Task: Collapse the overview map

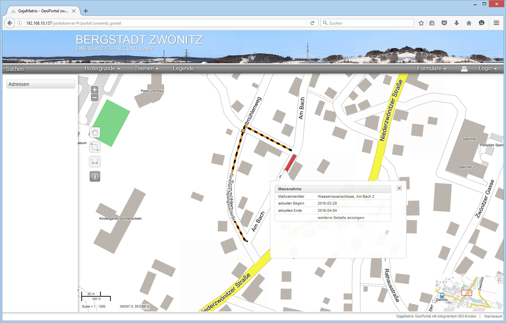Action: (501, 281)
